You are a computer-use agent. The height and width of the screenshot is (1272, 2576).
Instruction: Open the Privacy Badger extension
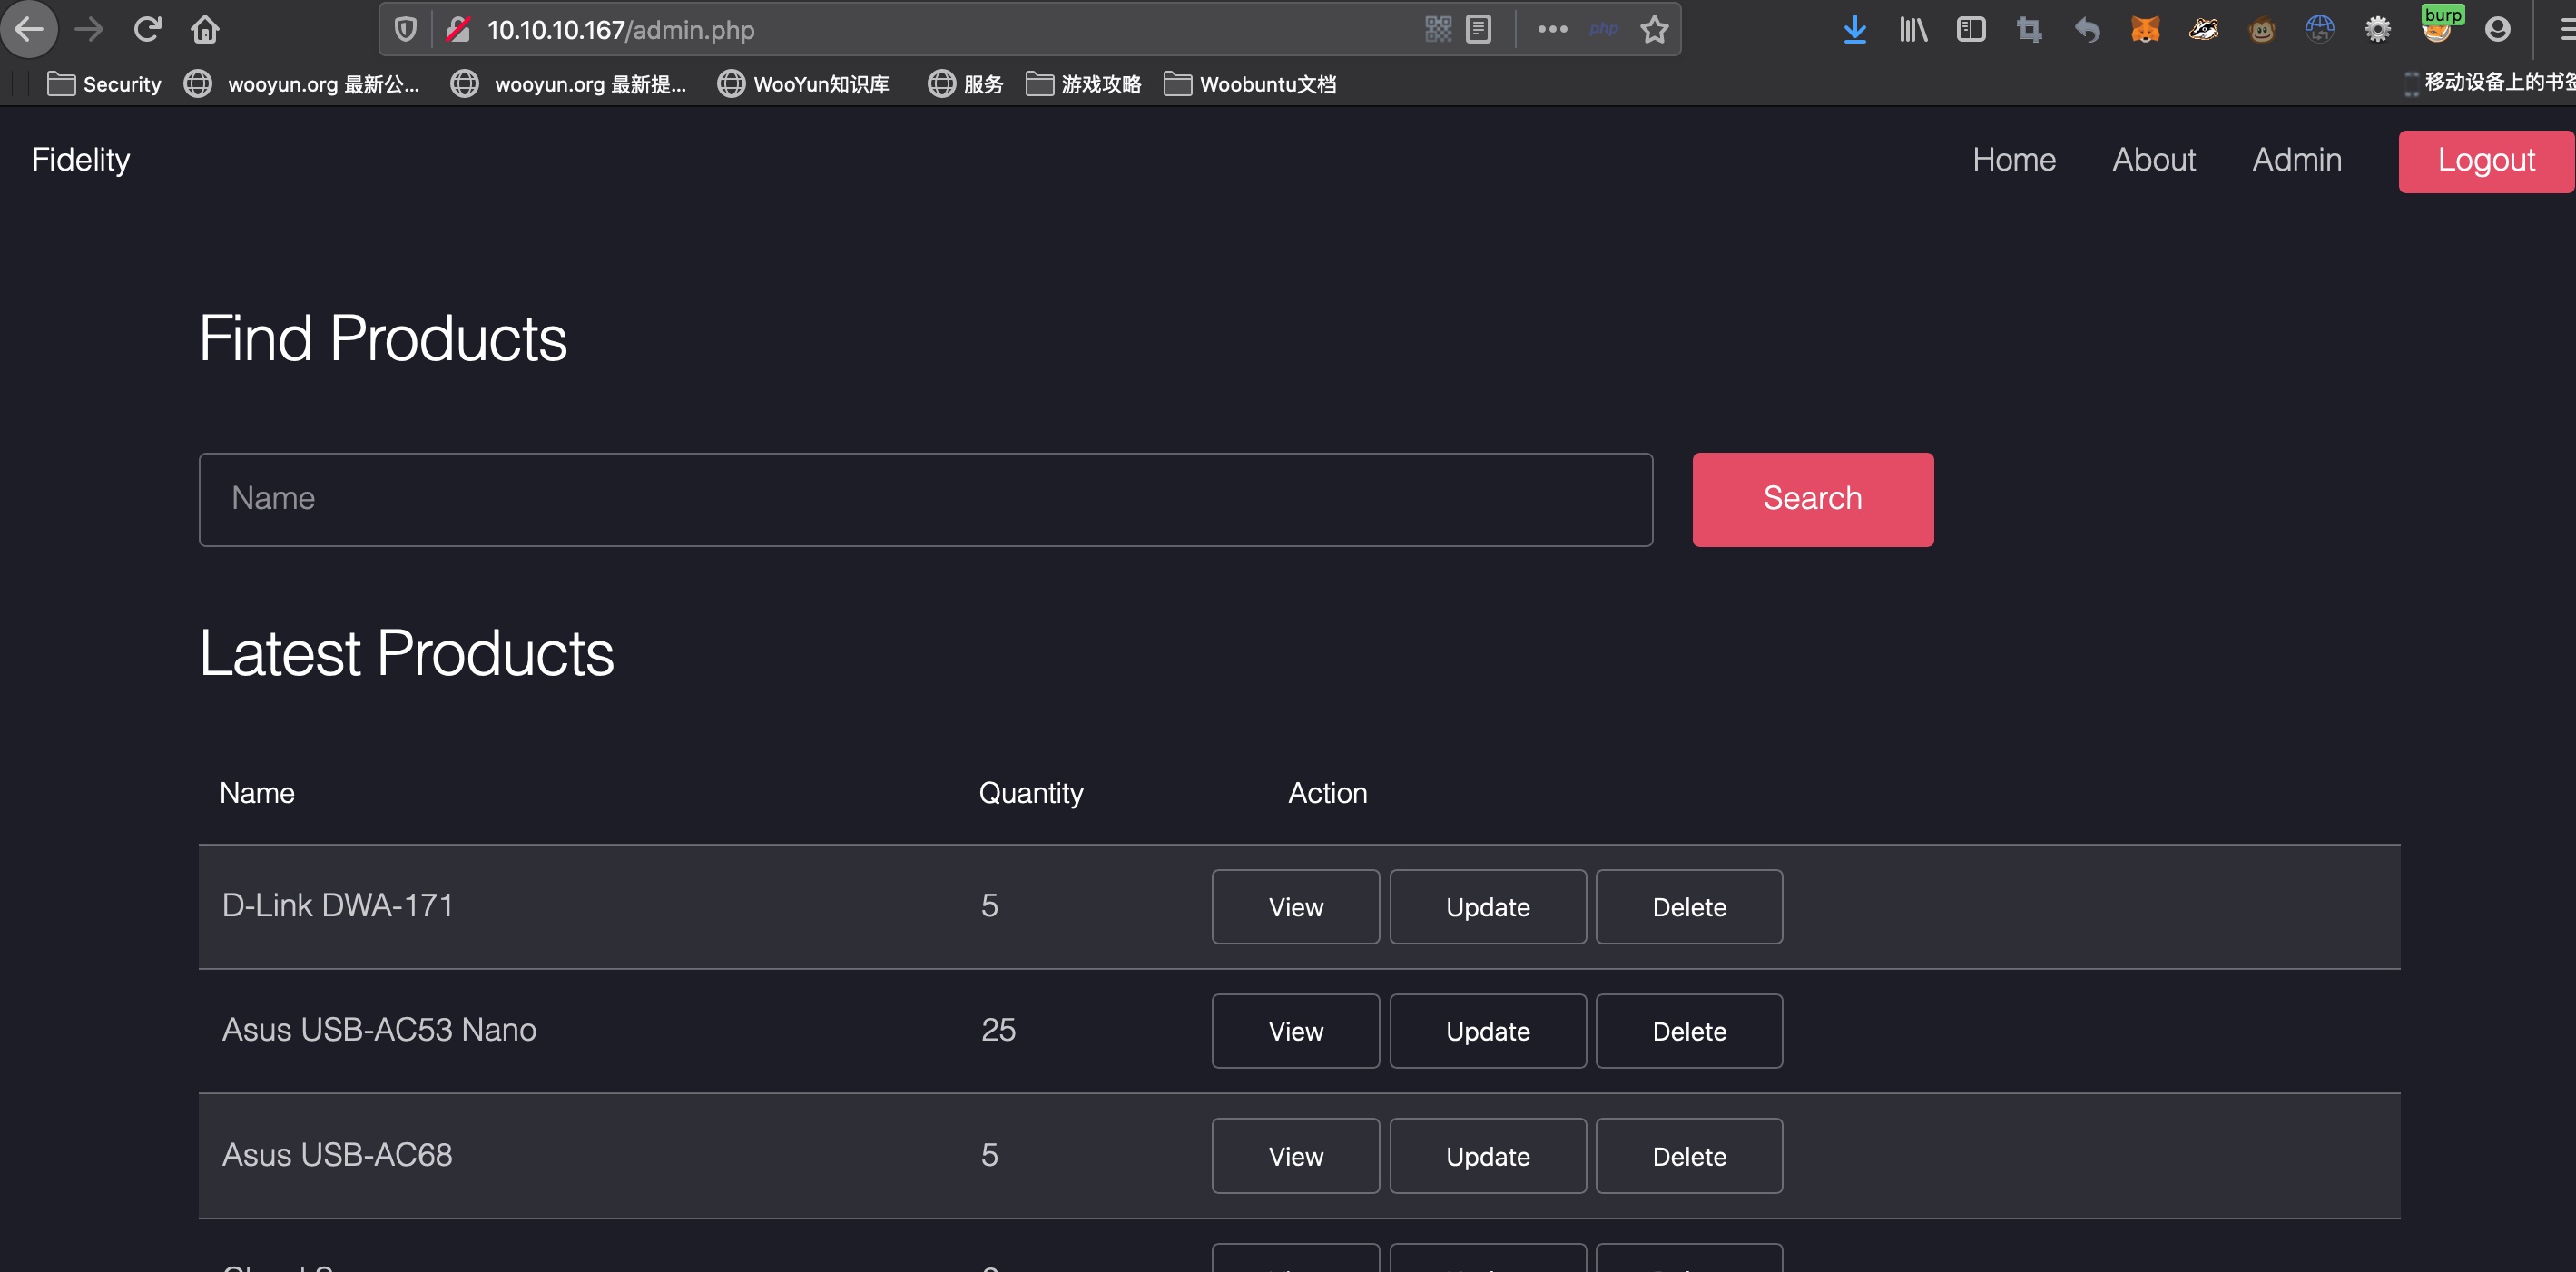pos(2203,30)
